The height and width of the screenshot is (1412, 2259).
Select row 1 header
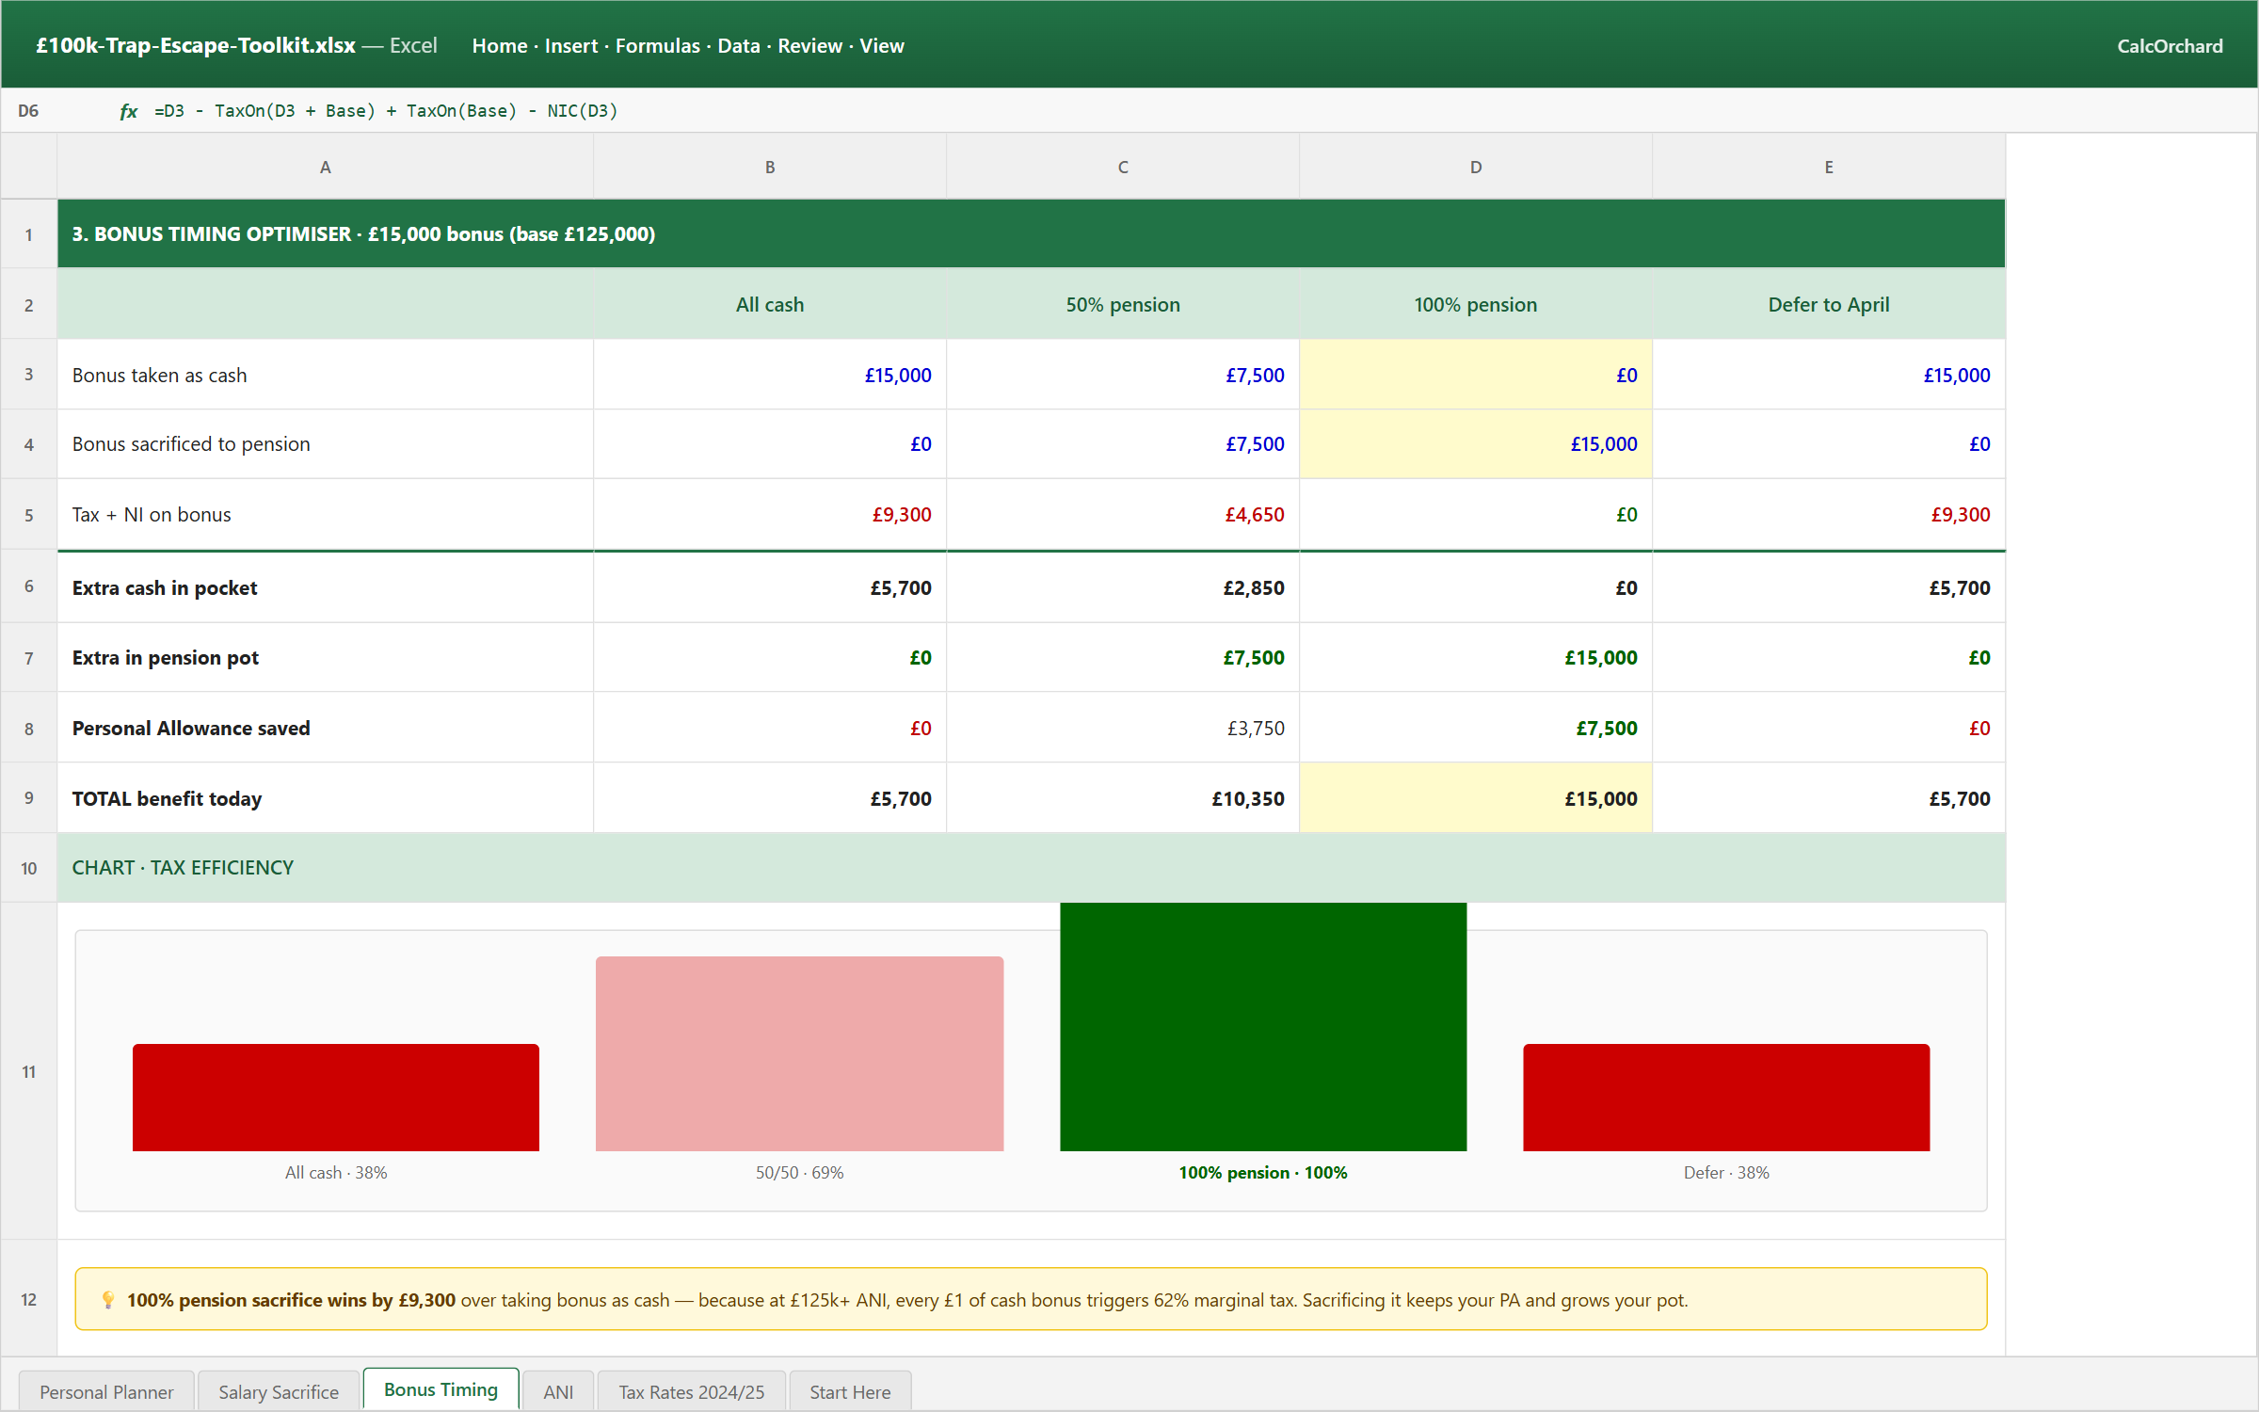(x=29, y=234)
